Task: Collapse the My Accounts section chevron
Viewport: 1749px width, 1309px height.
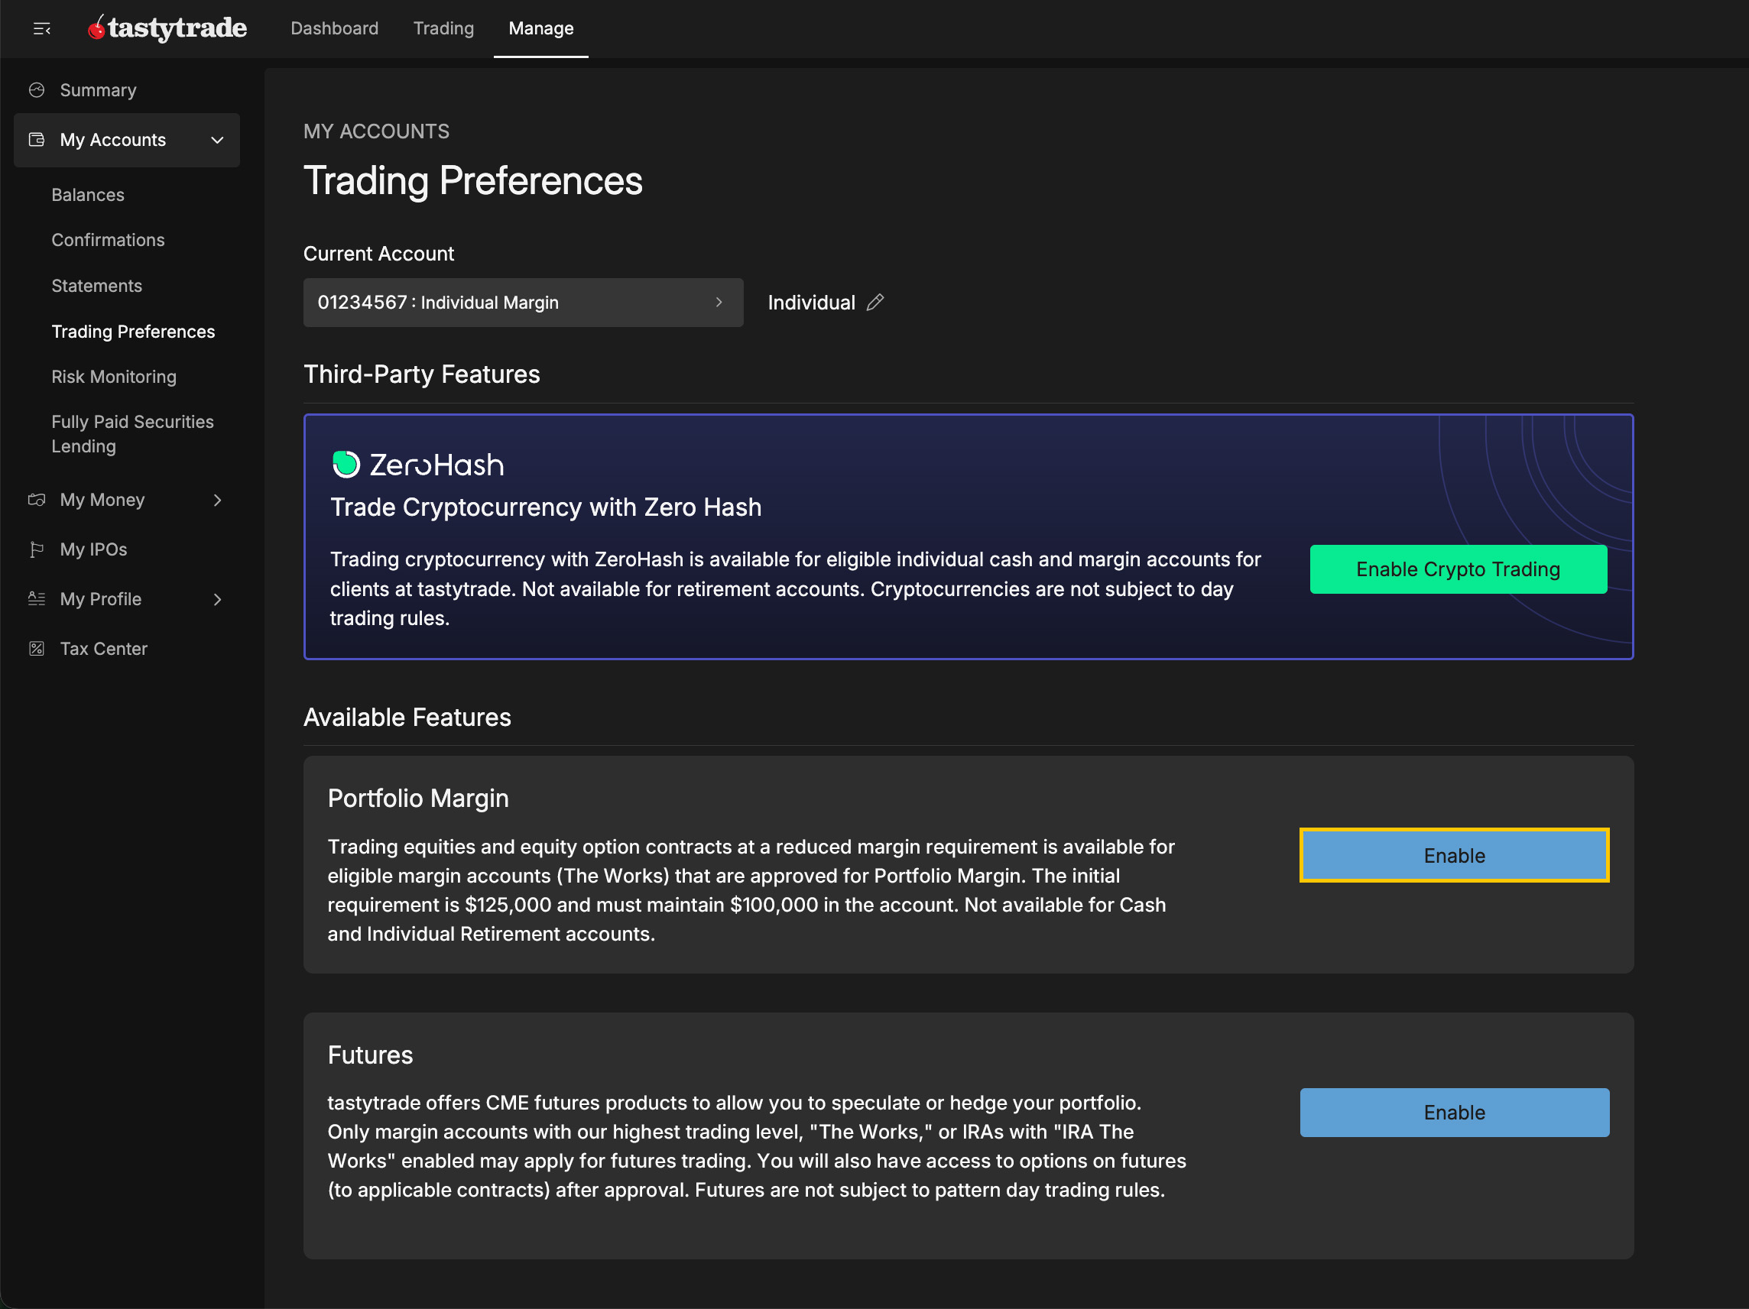Action: [x=217, y=140]
